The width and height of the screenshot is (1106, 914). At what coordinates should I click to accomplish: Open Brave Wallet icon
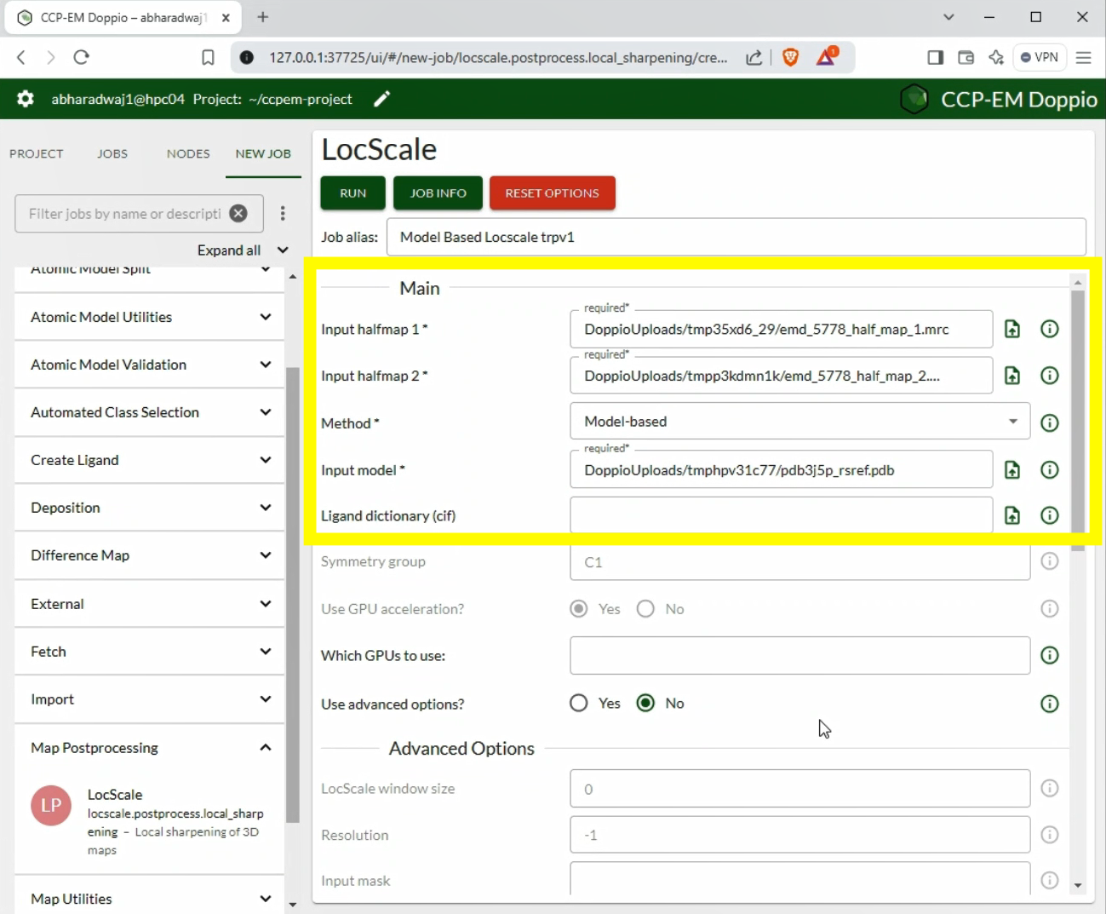[966, 57]
